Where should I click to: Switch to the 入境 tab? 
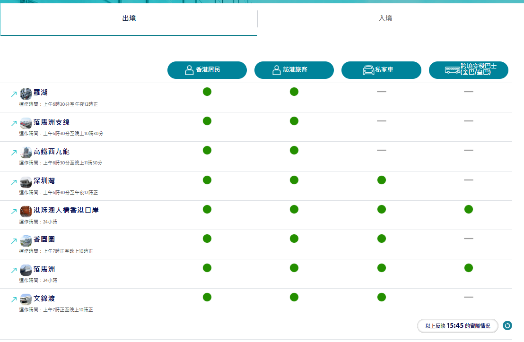385,18
